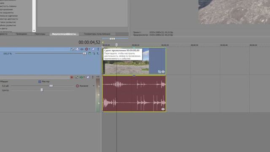This screenshot has height=152, width=270.
Task: Mute the video track
Action: tap(93, 49)
